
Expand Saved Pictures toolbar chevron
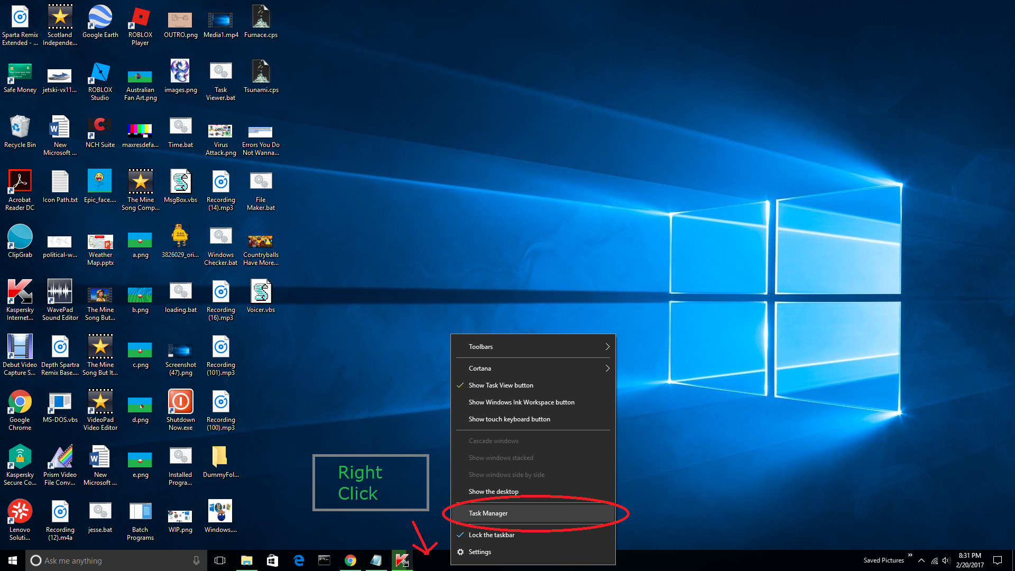(x=910, y=555)
